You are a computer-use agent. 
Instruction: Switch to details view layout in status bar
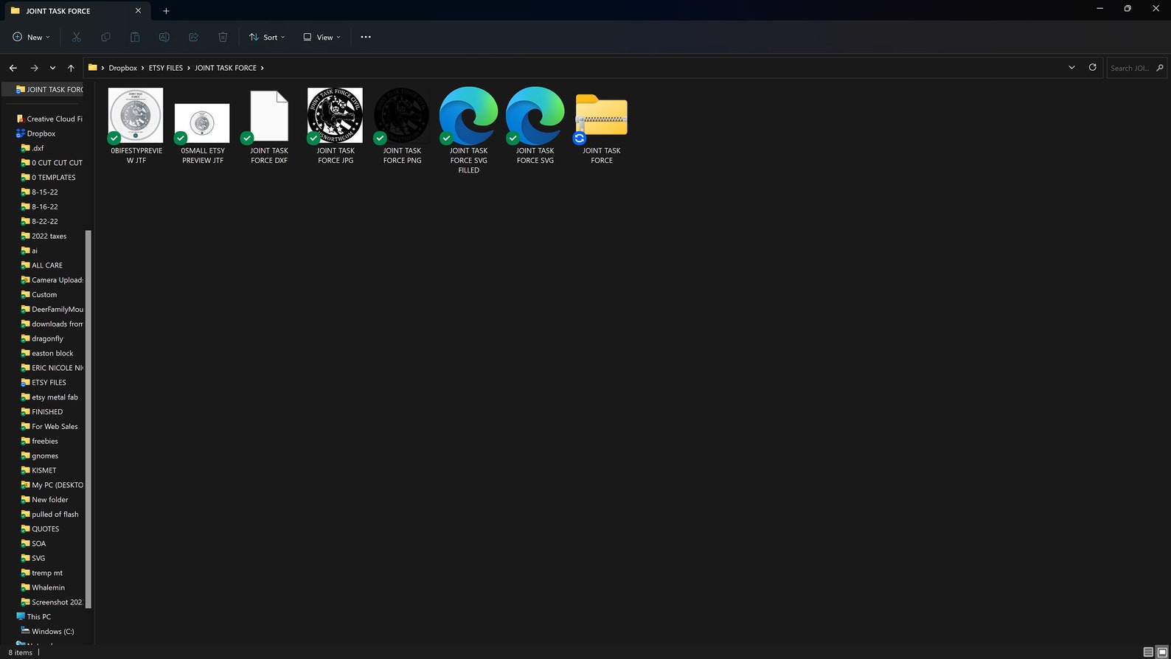(1148, 652)
